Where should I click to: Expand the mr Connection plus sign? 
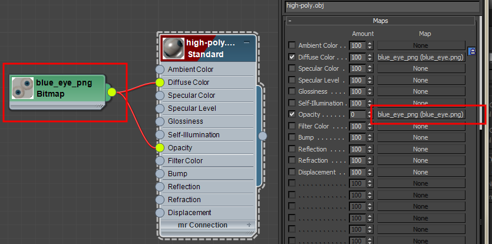point(249,225)
